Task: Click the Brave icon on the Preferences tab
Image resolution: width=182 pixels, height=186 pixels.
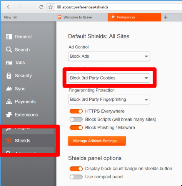Action: coord(113,17)
